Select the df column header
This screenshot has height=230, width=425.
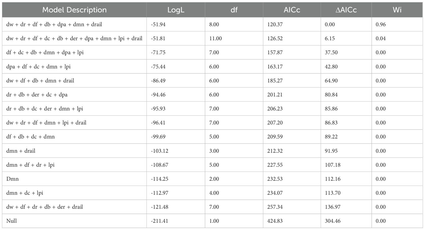[x=234, y=10]
